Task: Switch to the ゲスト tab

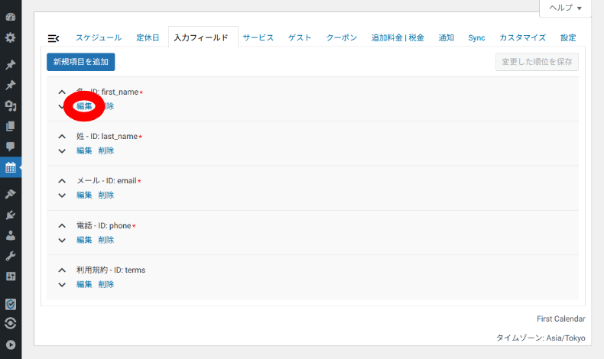Action: pos(300,37)
